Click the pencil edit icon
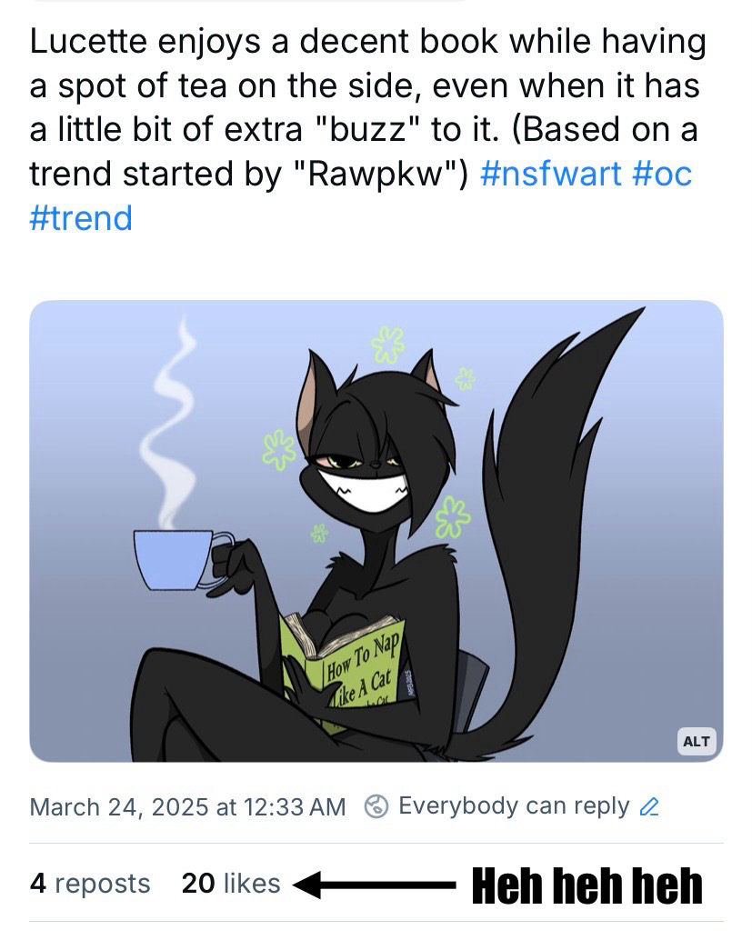 tap(649, 807)
